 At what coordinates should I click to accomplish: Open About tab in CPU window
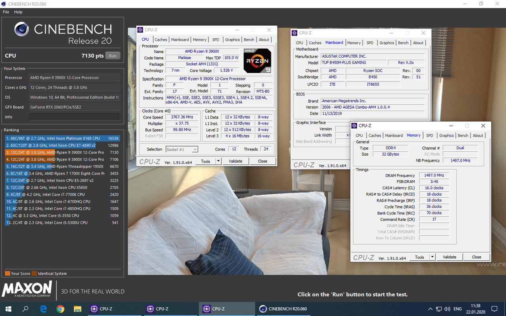click(x=264, y=39)
